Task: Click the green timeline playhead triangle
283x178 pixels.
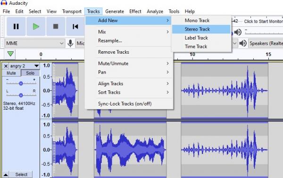Action: (x=10, y=54)
